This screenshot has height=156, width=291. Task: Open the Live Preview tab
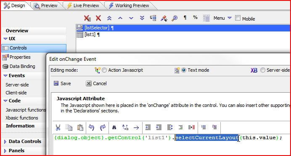coord(83,6)
